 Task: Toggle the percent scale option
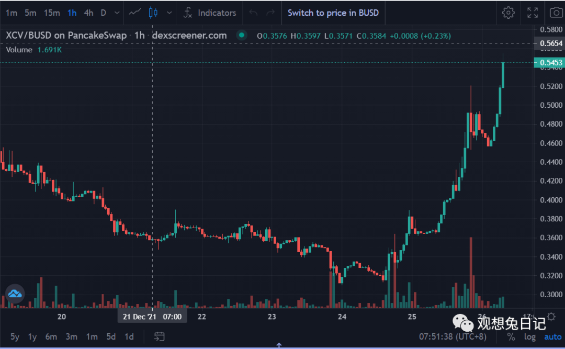[511, 337]
